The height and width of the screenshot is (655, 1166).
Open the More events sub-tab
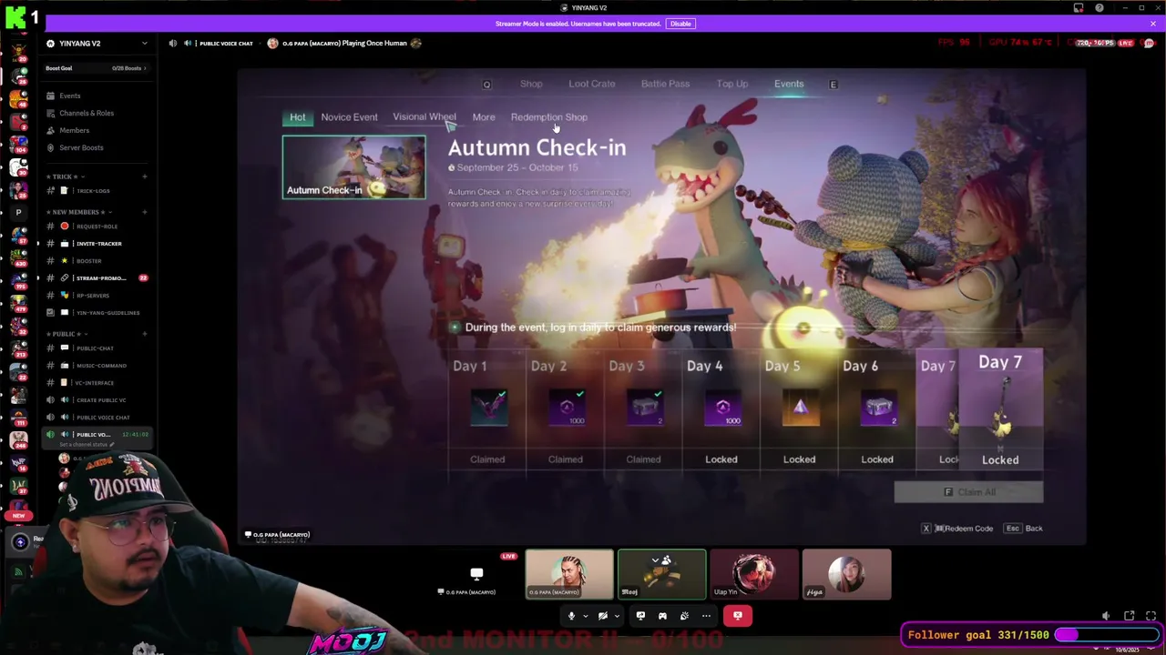coord(484,117)
